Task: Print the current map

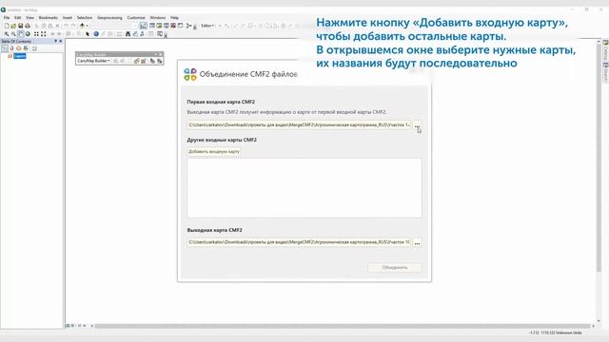Action: pos(28,26)
